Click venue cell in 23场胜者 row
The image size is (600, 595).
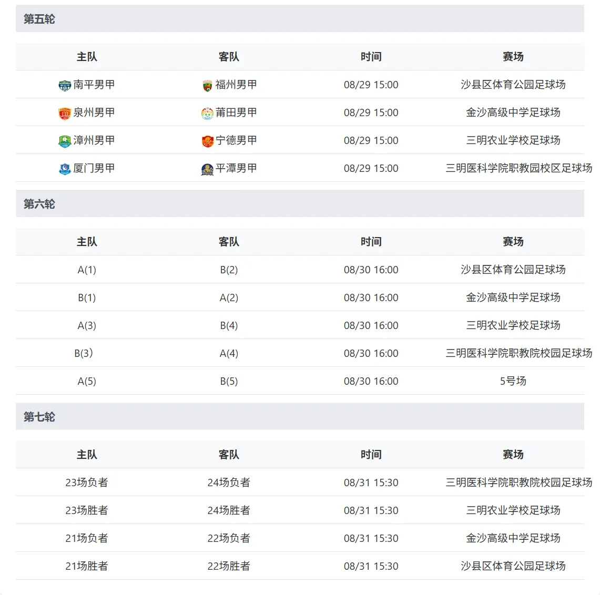tap(513, 510)
